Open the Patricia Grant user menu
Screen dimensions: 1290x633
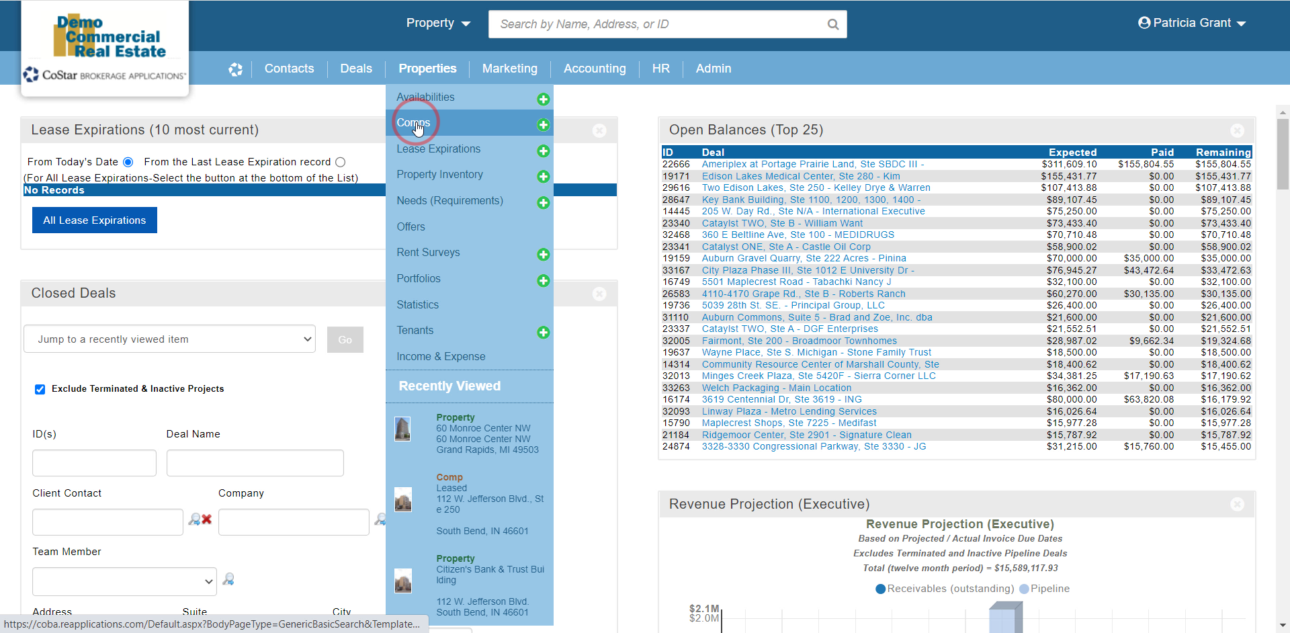(x=1192, y=23)
